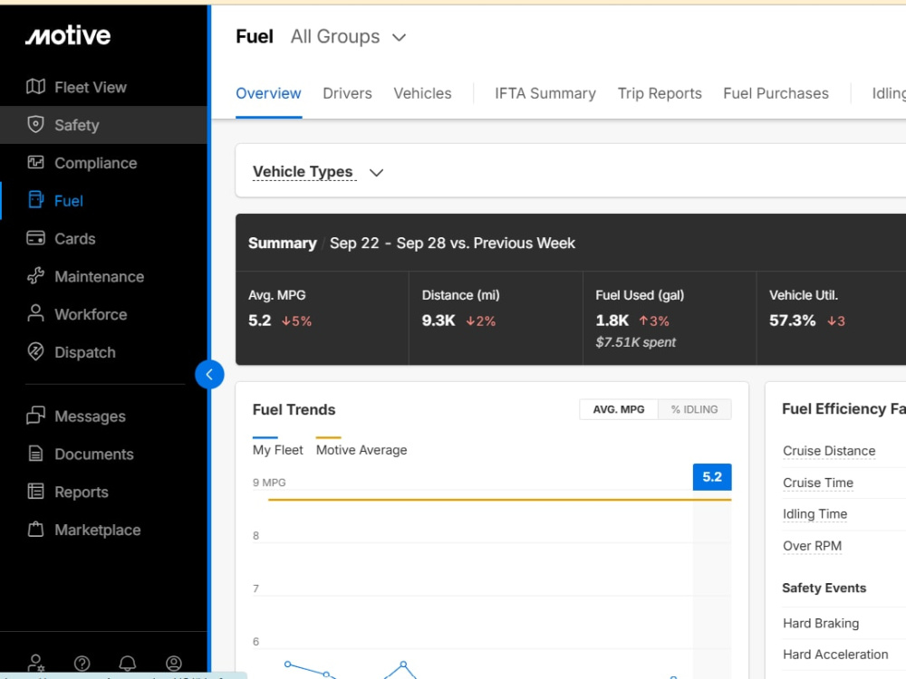Click the Documents page icon
Viewport: 906px width, 679px height.
coord(36,454)
